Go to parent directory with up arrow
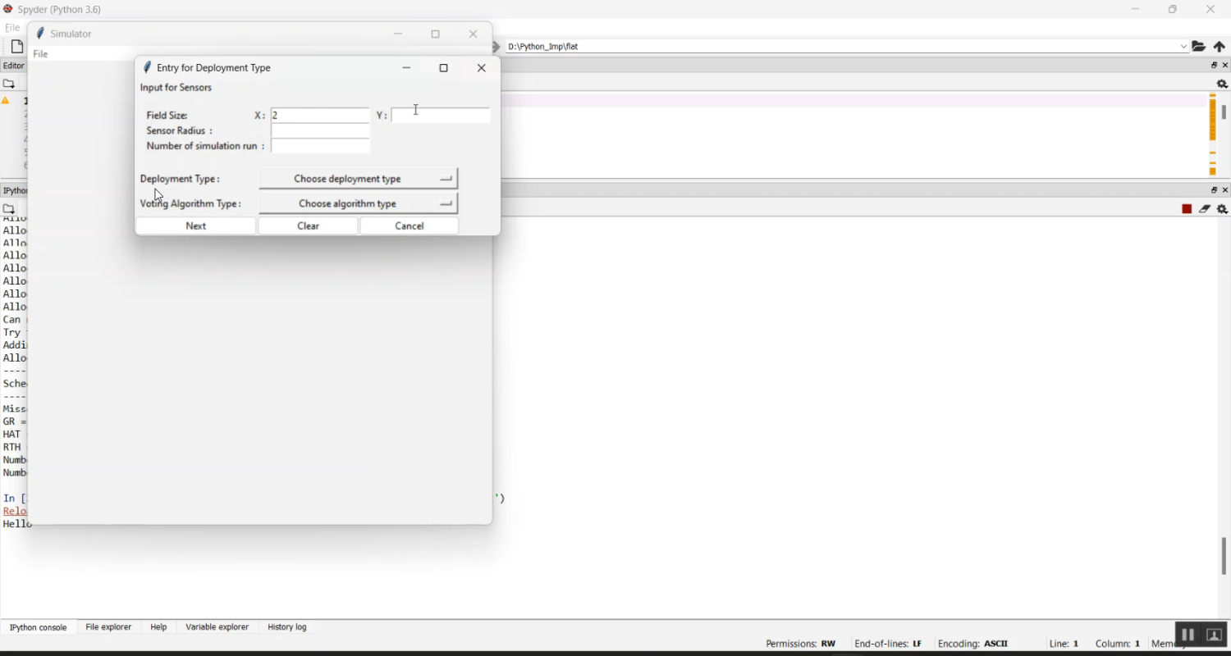Screen dimensions: 1231x656 coord(1220,47)
